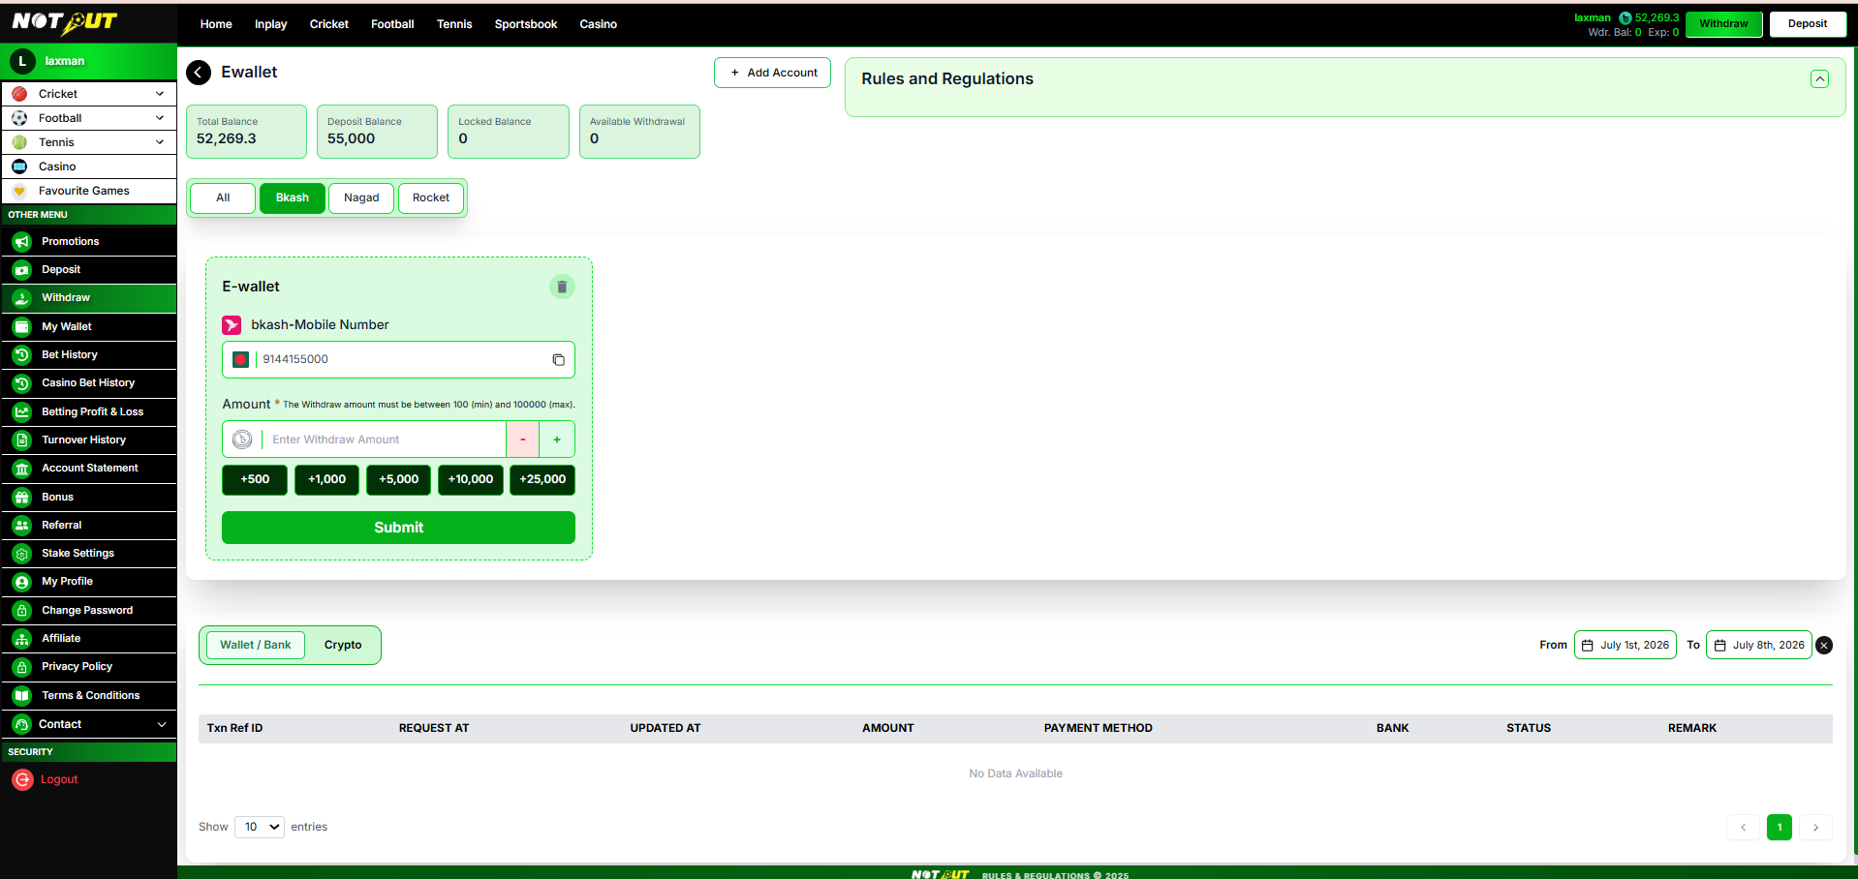Open Home from top navigation

[216, 24]
